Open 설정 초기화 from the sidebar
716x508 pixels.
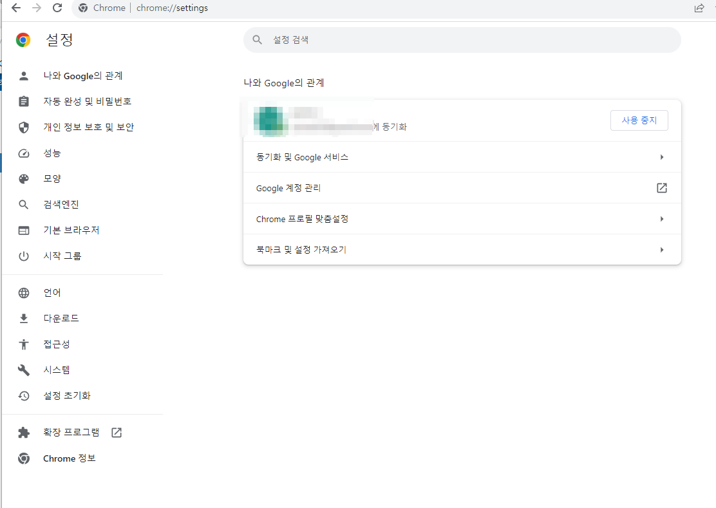point(66,395)
